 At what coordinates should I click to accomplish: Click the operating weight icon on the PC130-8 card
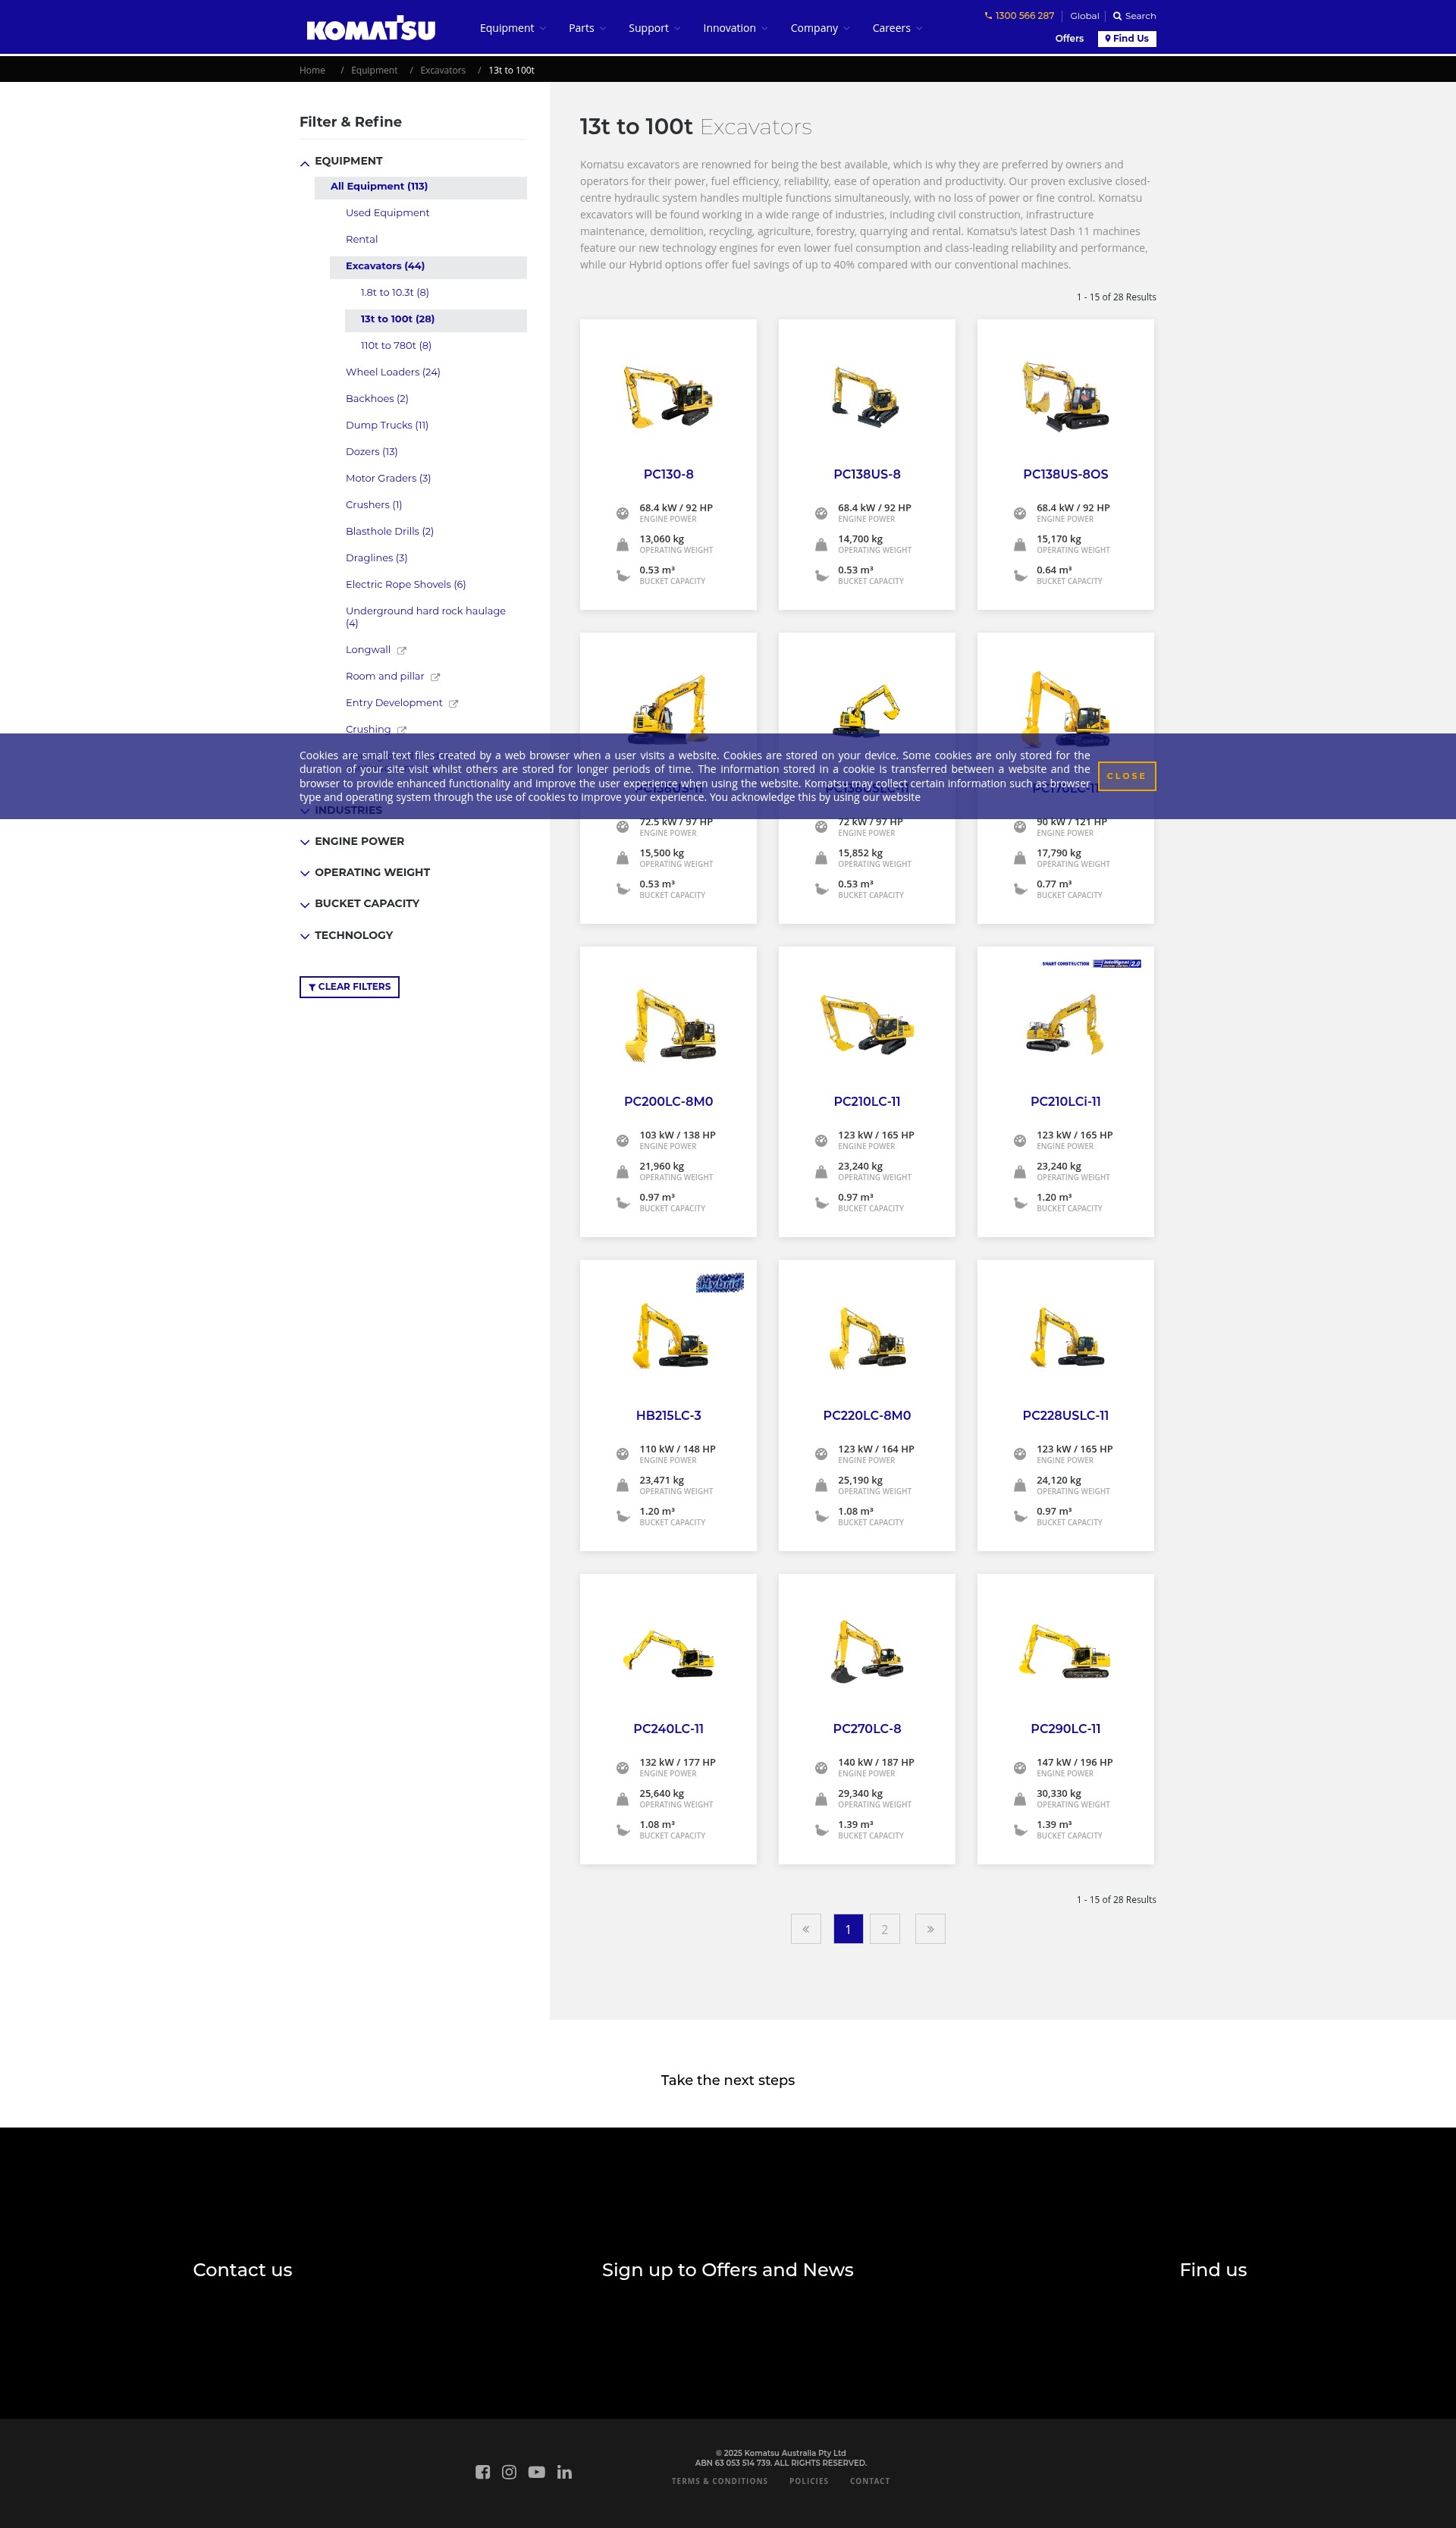[622, 544]
